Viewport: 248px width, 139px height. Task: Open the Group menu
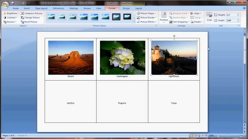[x=196, y=18]
